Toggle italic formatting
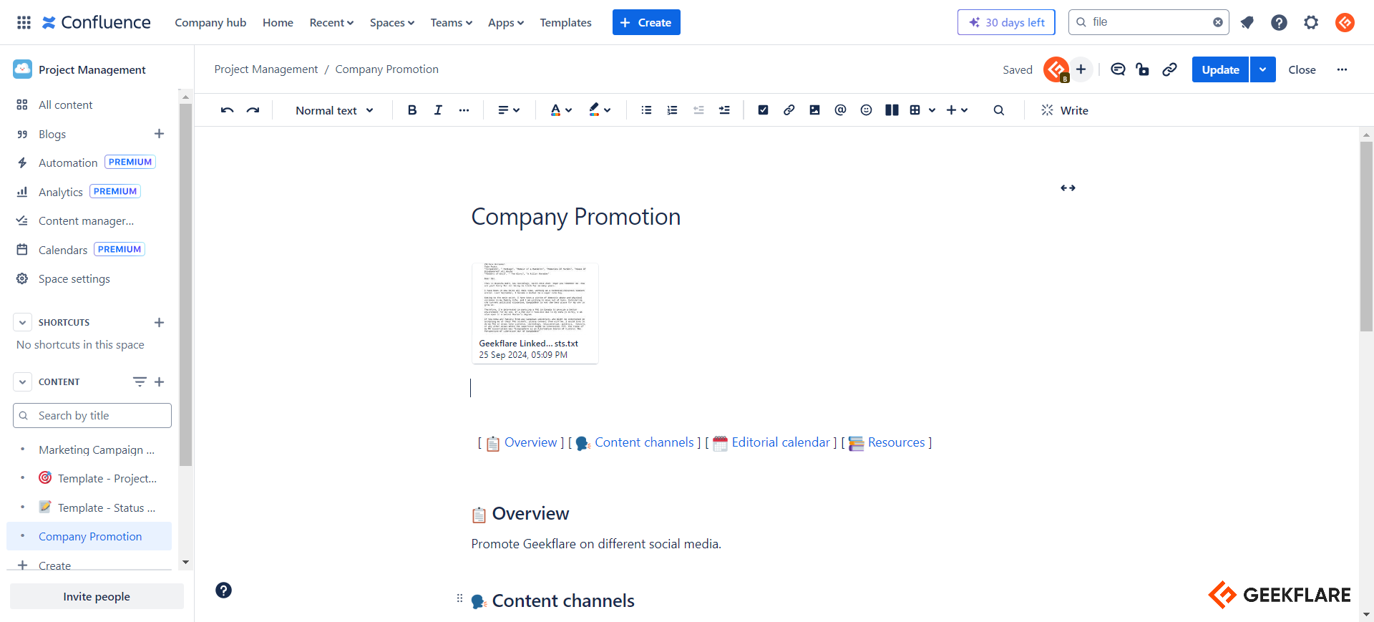The height and width of the screenshot is (622, 1374). pyautogui.click(x=438, y=110)
